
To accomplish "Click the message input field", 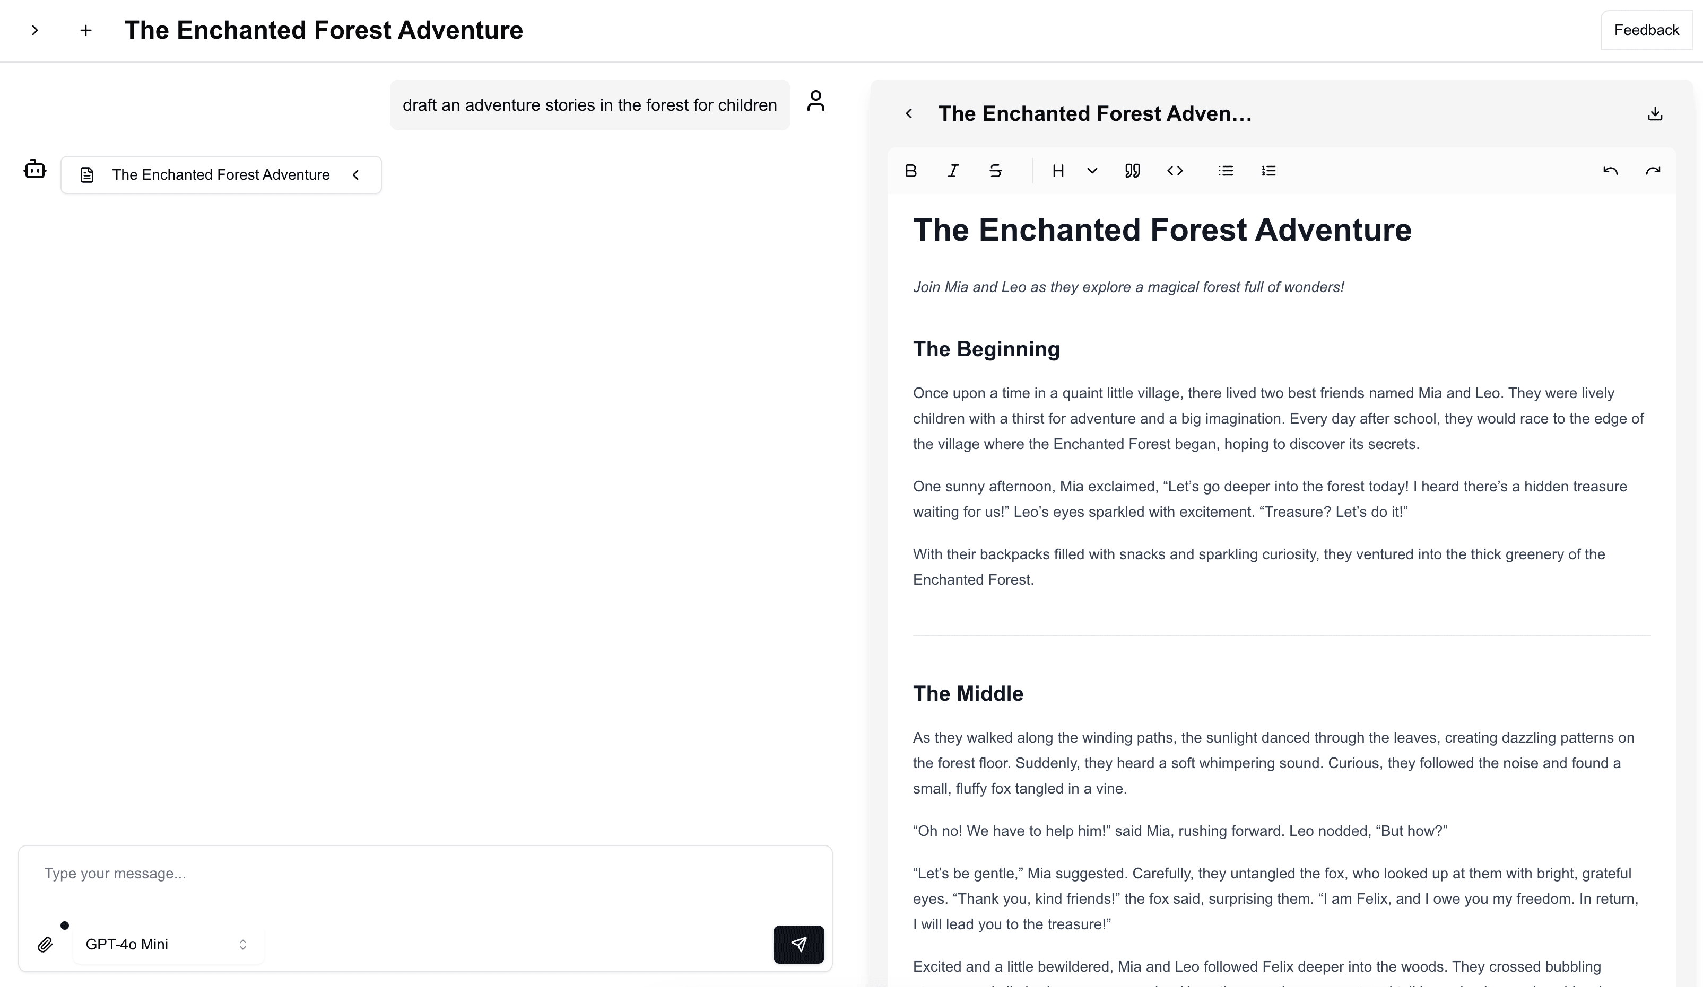I will (424, 874).
